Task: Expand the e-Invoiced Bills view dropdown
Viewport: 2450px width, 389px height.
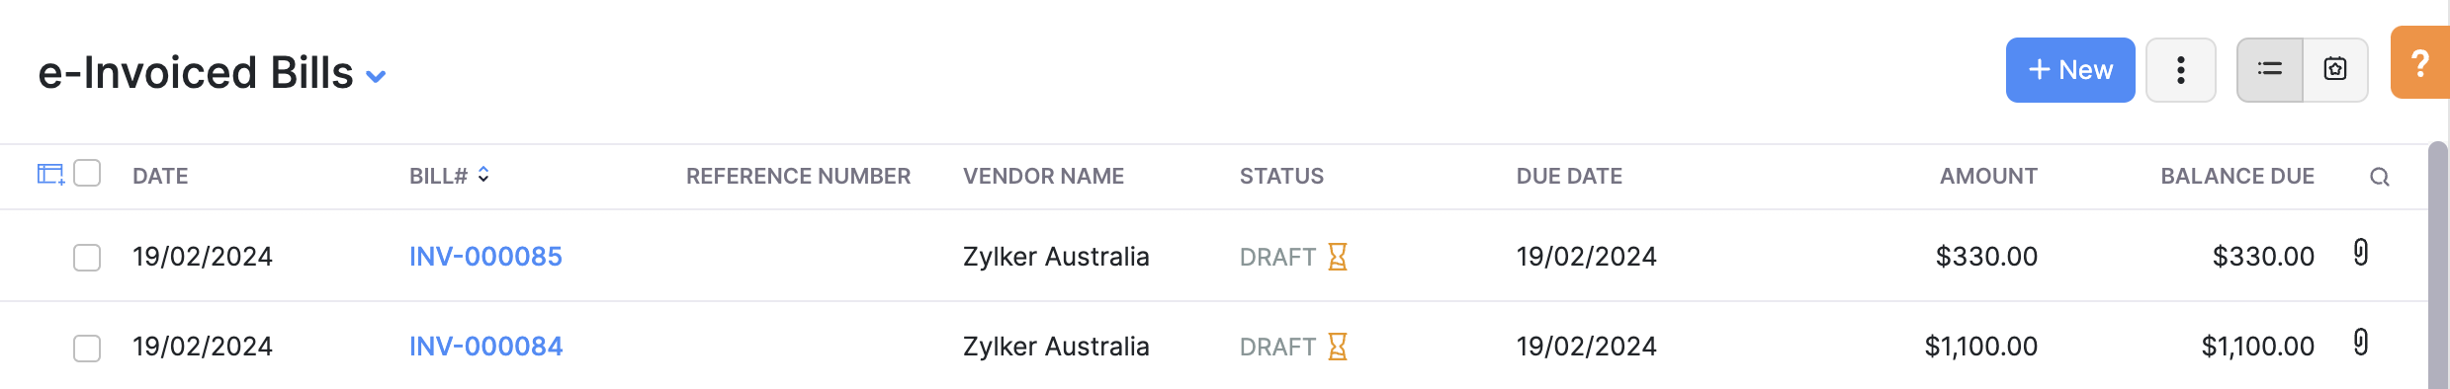Action: click(x=376, y=76)
